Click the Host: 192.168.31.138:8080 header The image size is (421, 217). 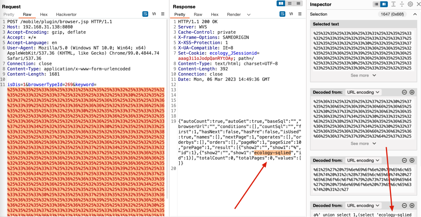click(x=40, y=27)
